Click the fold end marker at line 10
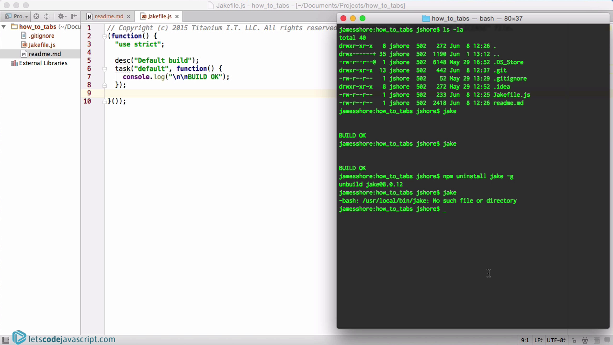 point(104,101)
